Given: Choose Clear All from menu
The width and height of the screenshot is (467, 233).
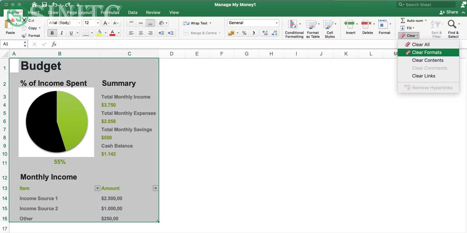Looking at the screenshot, I should click(428, 44).
